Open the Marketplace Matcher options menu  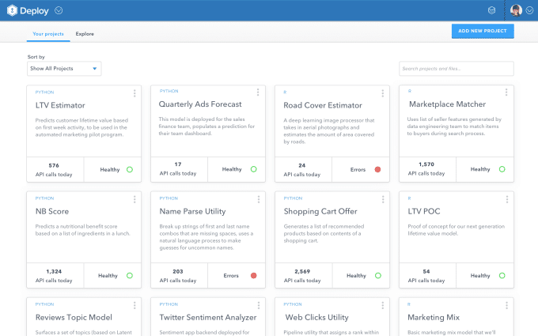pyautogui.click(x=506, y=92)
